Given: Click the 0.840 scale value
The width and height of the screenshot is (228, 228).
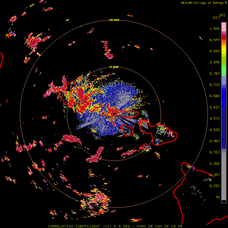Looking at the screenshot, I should coord(215,62).
